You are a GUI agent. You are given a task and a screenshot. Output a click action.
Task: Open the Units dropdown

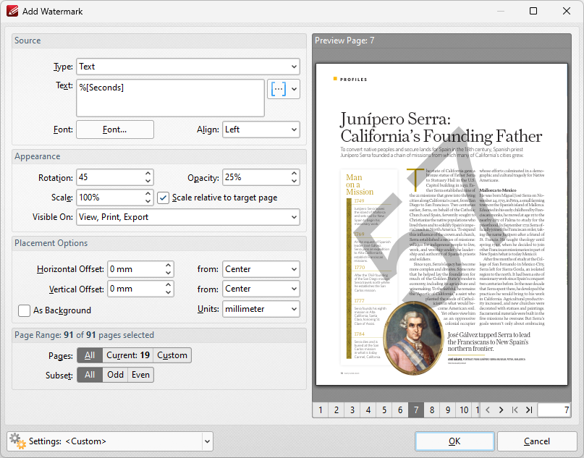[261, 309]
